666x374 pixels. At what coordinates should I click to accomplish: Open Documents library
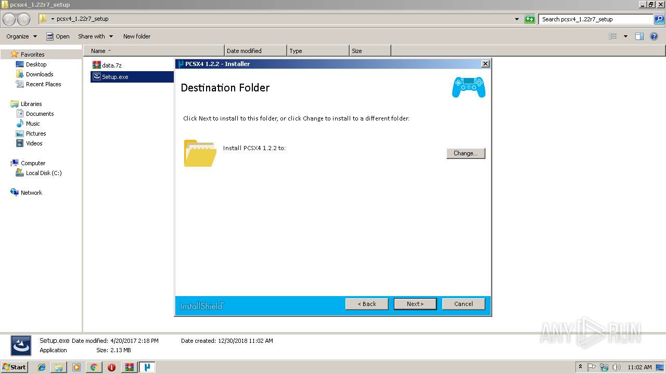(x=40, y=114)
